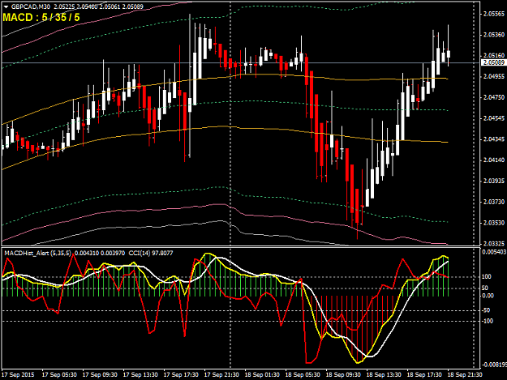The width and height of the screenshot is (507, 380).
Task: Click the CCI level label -100
Action: 488,321
